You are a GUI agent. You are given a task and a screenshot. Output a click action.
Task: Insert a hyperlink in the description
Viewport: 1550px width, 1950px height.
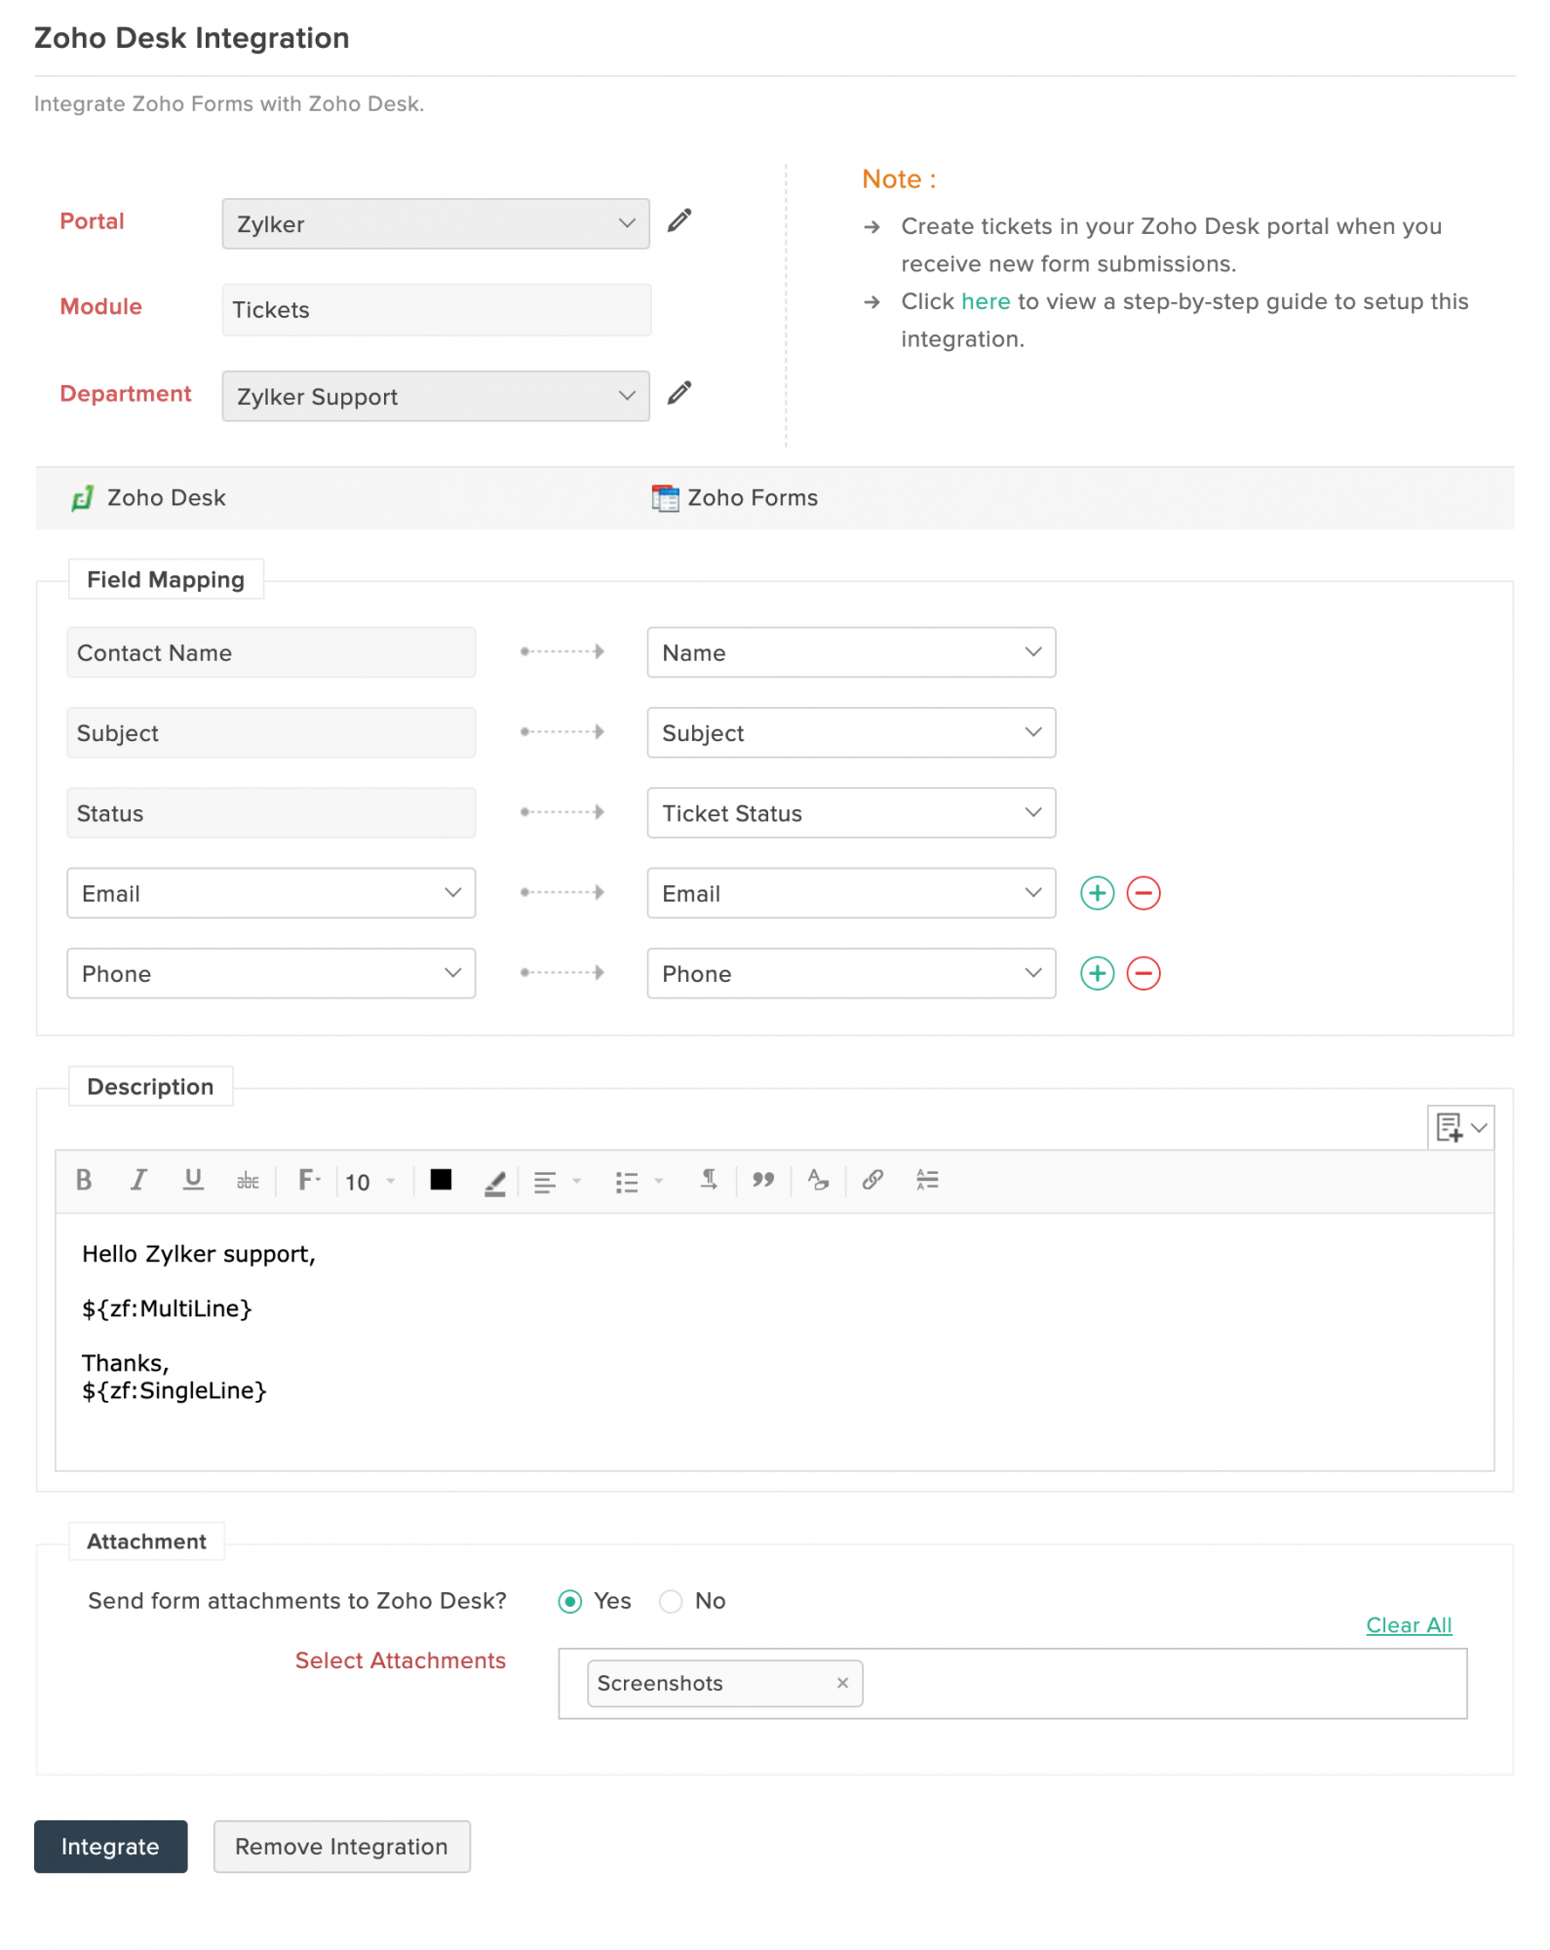pyautogui.click(x=872, y=1181)
